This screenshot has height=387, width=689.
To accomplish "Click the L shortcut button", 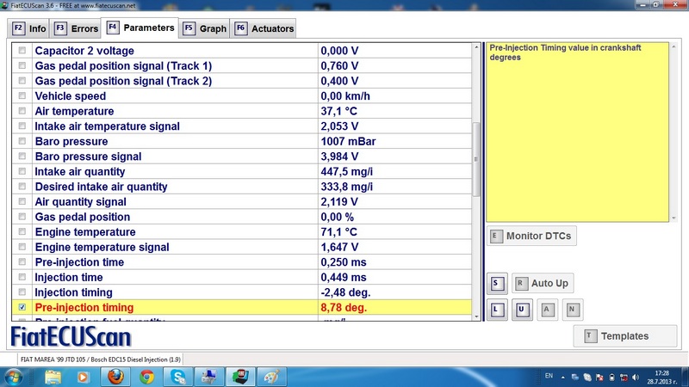I will (496, 310).
